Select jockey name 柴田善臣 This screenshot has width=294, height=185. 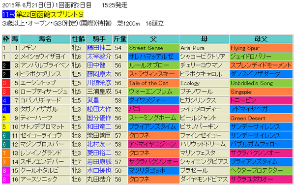(x=99, y=135)
